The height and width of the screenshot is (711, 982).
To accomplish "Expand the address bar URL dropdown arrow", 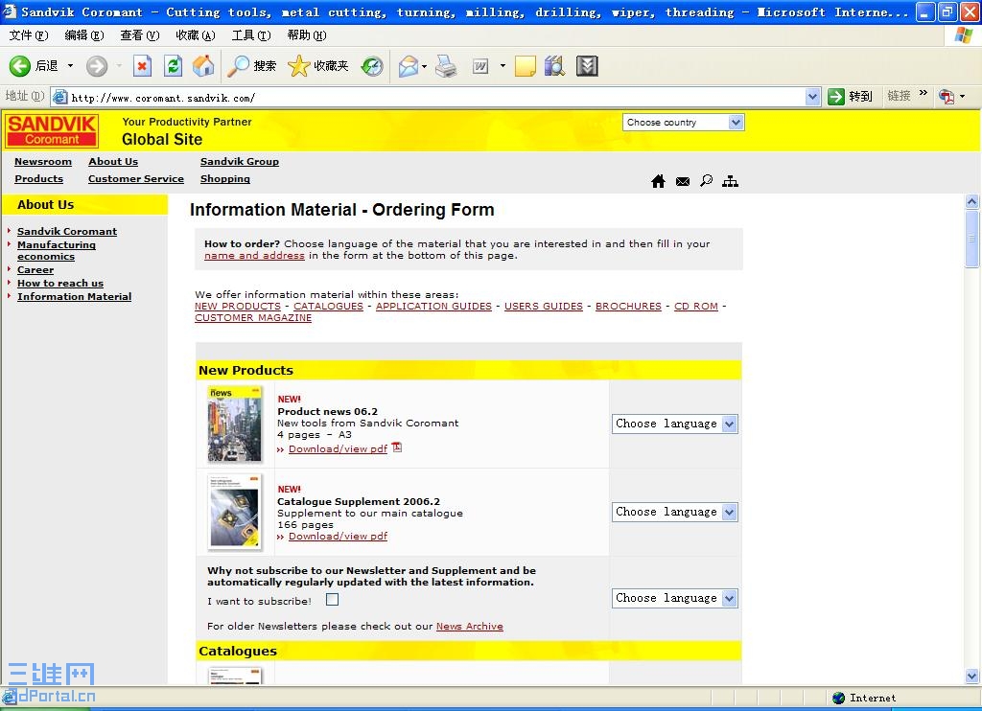I will click(812, 97).
